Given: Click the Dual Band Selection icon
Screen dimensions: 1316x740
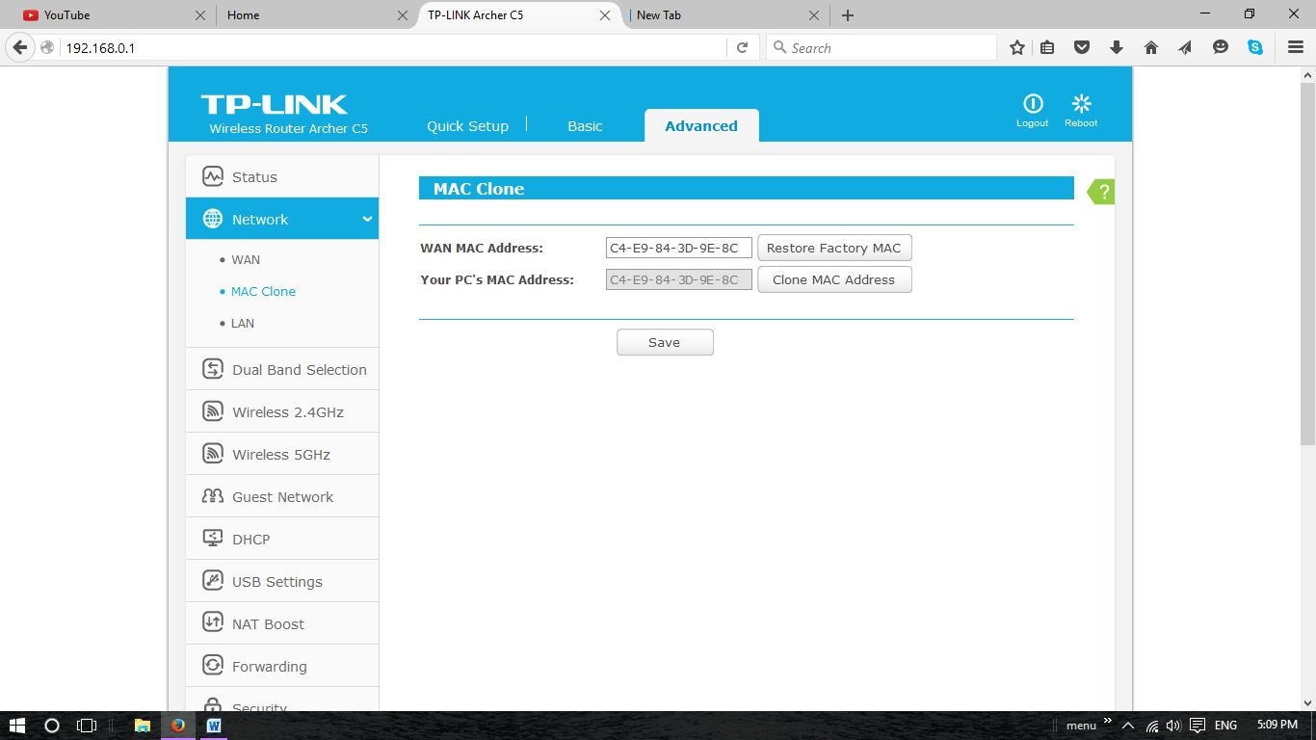Looking at the screenshot, I should pos(213,369).
